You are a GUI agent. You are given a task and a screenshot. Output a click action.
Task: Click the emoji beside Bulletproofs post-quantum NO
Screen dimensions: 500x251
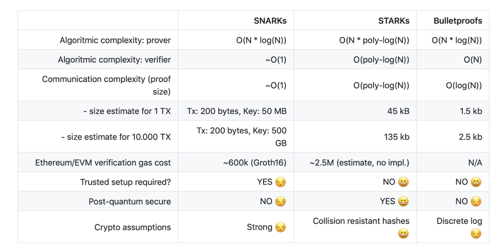[476, 202]
